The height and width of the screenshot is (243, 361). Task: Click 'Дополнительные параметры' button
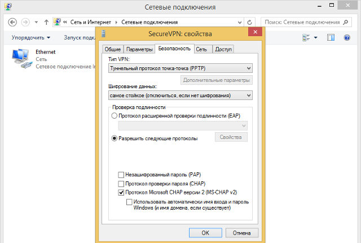click(x=217, y=80)
